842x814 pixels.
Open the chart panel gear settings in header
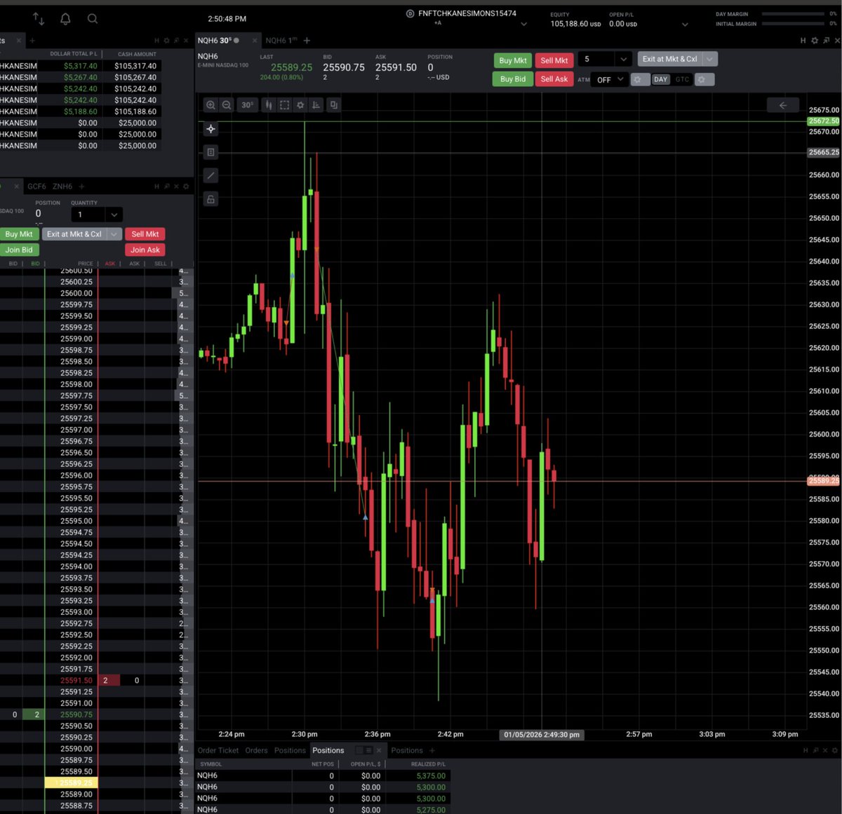(x=815, y=41)
